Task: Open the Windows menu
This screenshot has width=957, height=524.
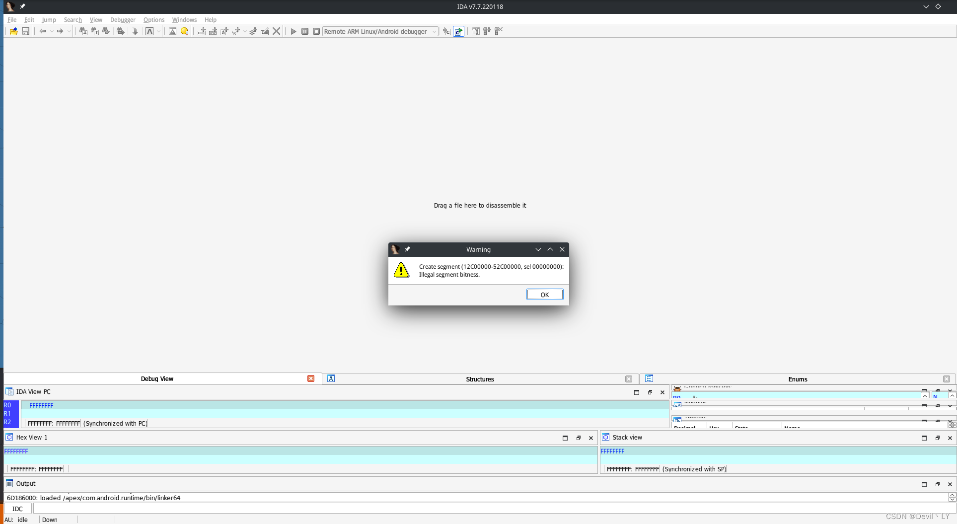Action: (184, 20)
